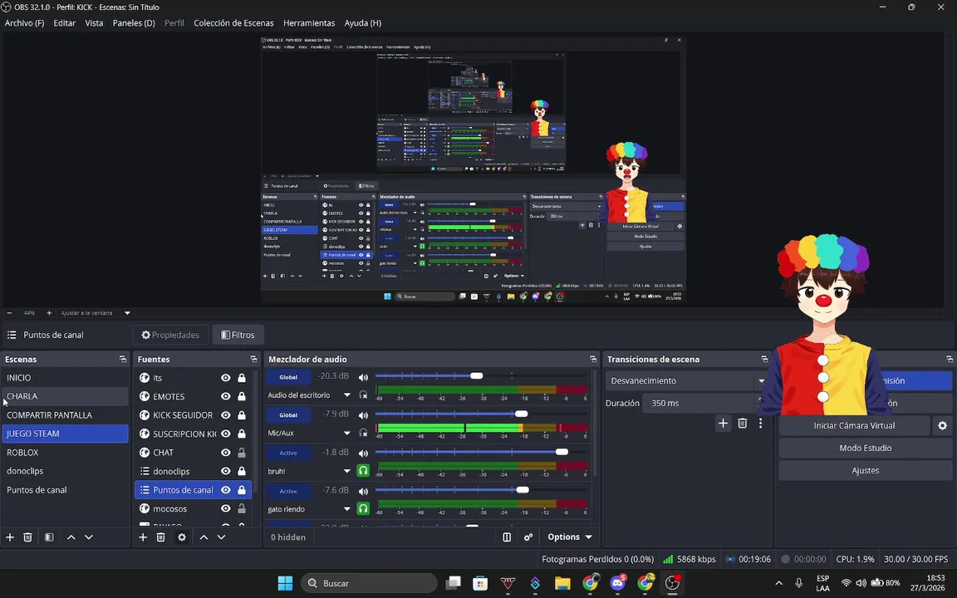Undock the Mezclador de audio panel
Image resolution: width=957 pixels, height=598 pixels.
pos(592,360)
